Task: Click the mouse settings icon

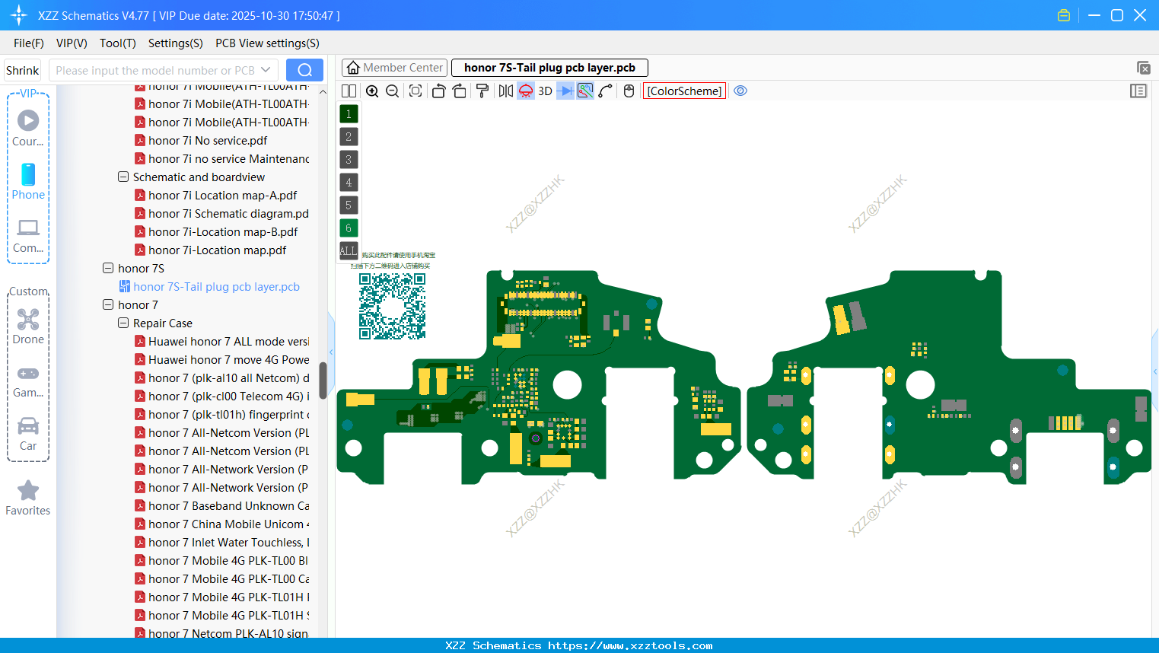Action: point(629,91)
